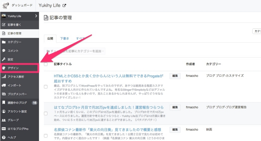Select ブログメンバー in the sidebar menu

point(20,94)
